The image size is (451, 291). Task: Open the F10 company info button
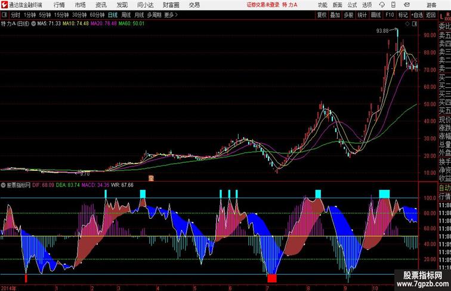pyautogui.click(x=390, y=15)
